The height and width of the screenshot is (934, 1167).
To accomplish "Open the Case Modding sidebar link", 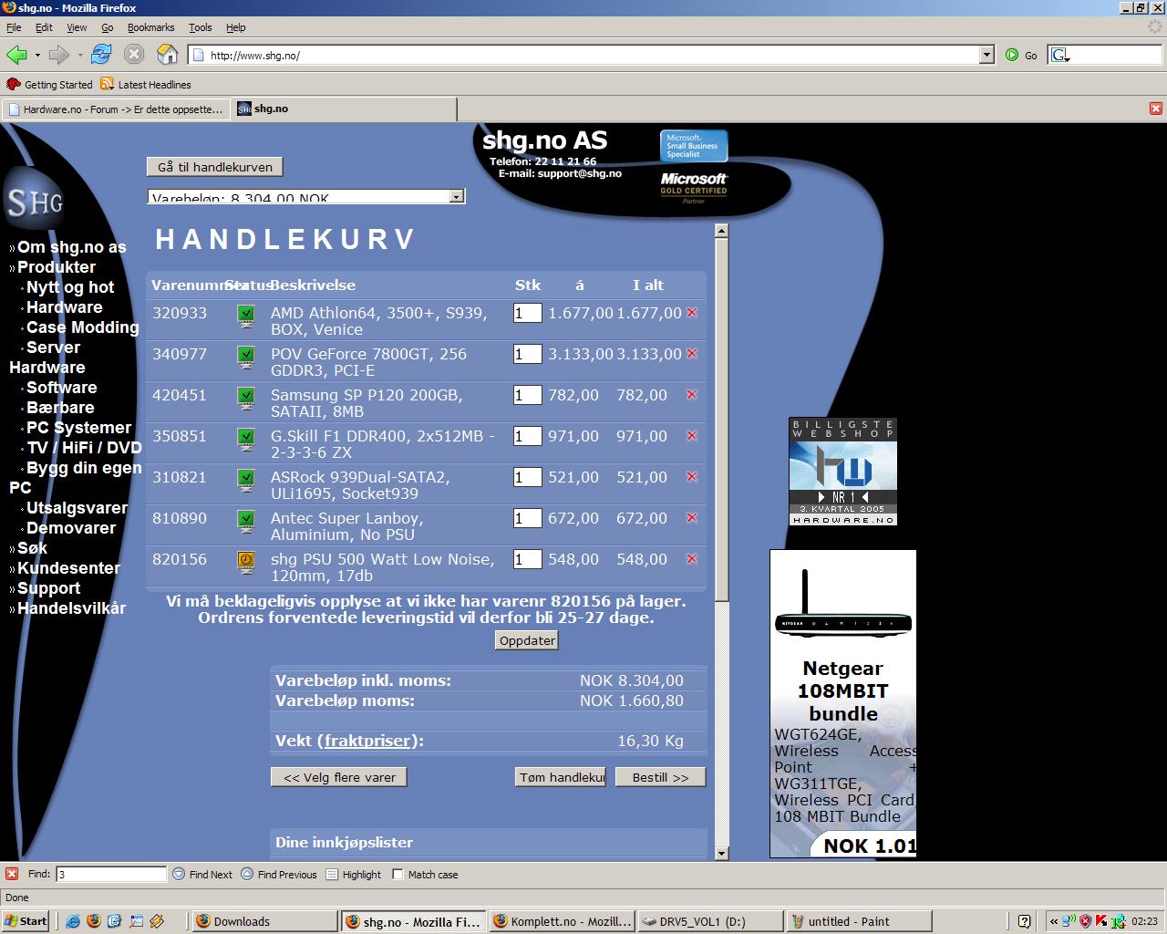I will click(83, 327).
